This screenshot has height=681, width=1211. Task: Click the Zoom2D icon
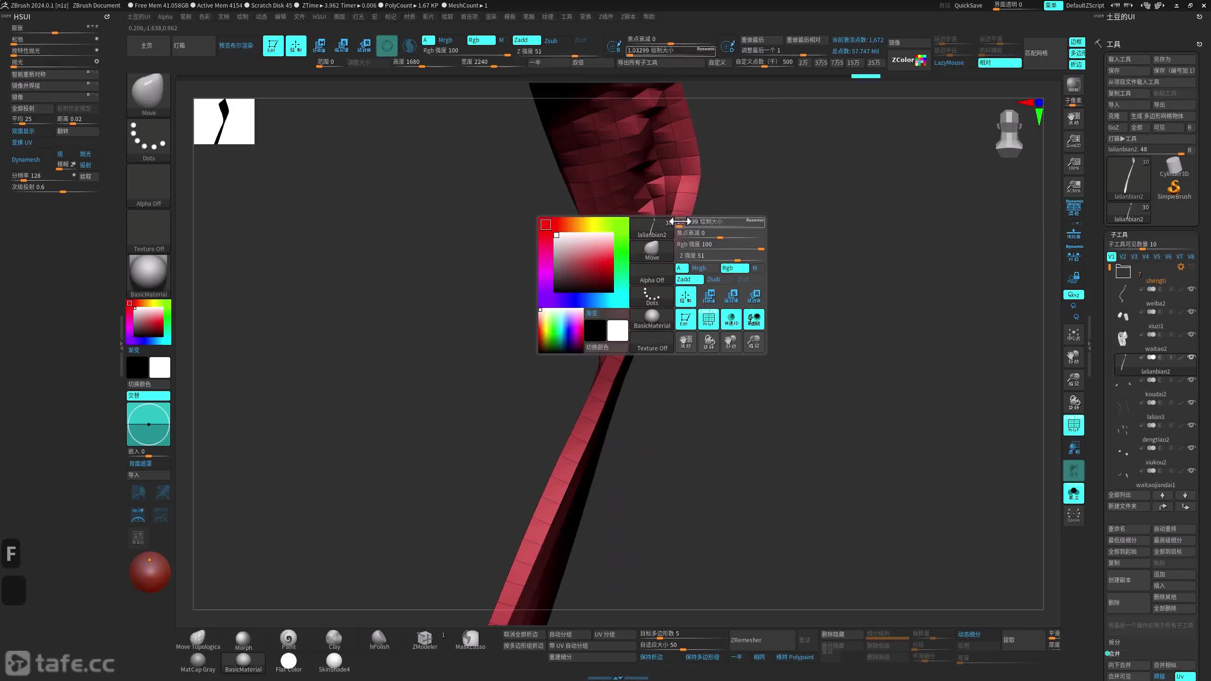point(1073,141)
